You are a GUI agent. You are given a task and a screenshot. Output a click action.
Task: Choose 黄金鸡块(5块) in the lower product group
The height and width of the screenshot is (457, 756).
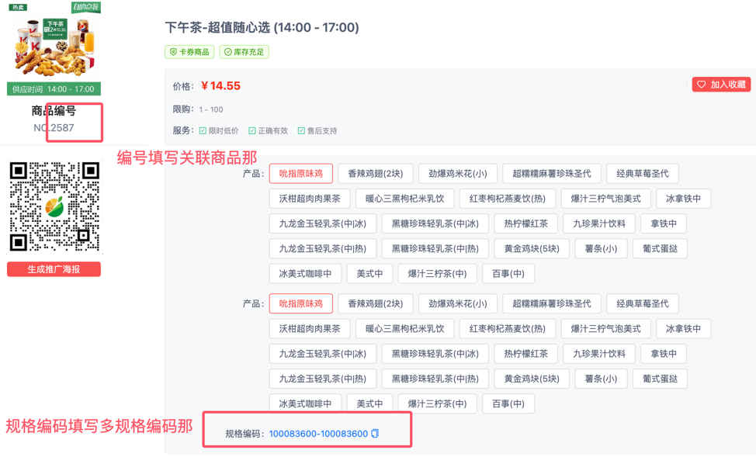532,379
